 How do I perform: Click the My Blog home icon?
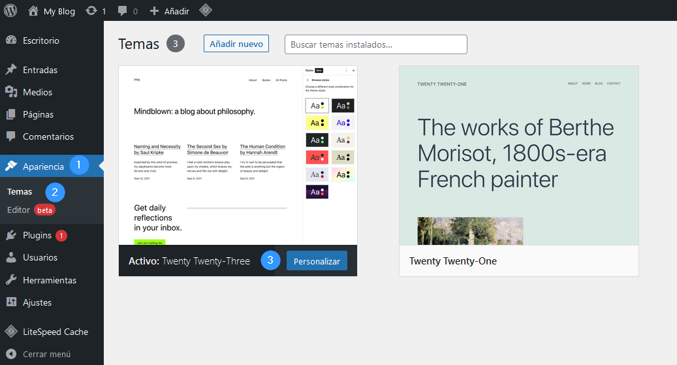tap(33, 11)
